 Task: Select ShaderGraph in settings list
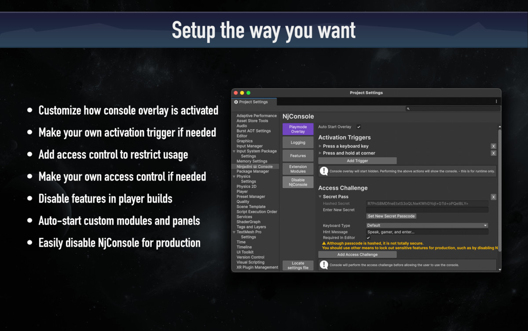pyautogui.click(x=249, y=222)
